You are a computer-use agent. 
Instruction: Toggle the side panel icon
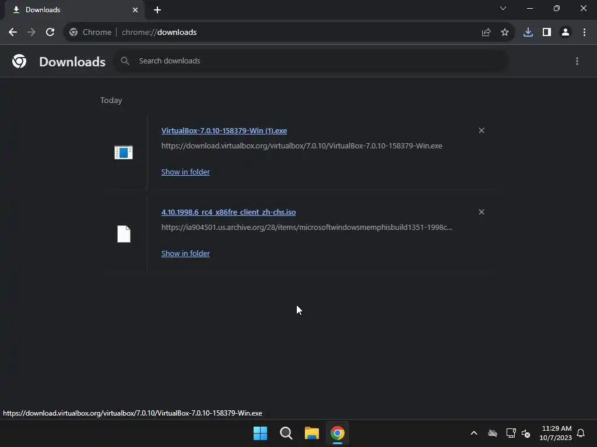(547, 33)
